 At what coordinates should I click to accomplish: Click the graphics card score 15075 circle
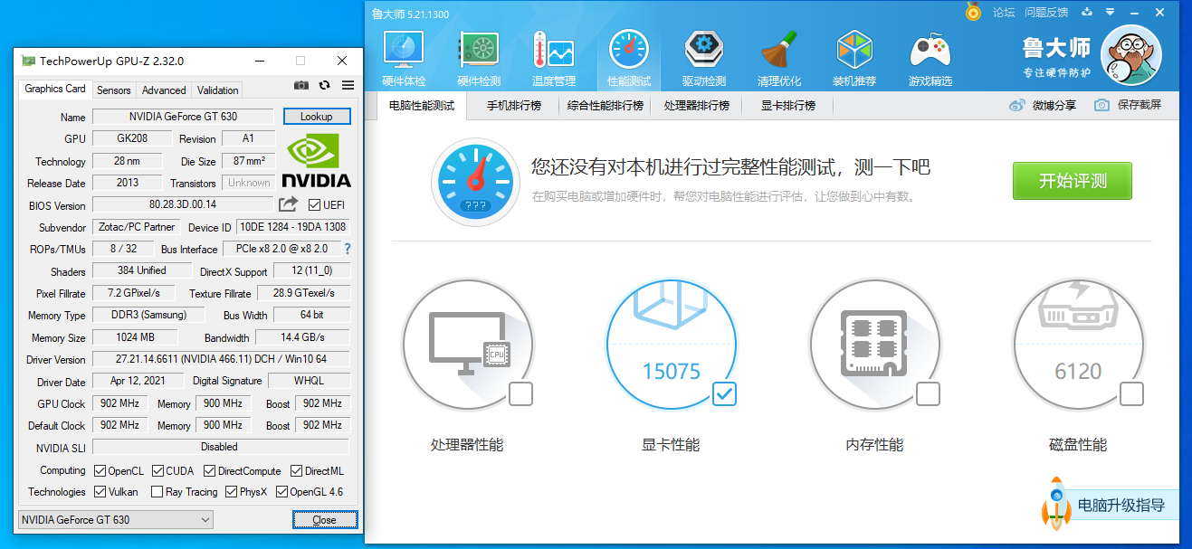[x=672, y=345]
